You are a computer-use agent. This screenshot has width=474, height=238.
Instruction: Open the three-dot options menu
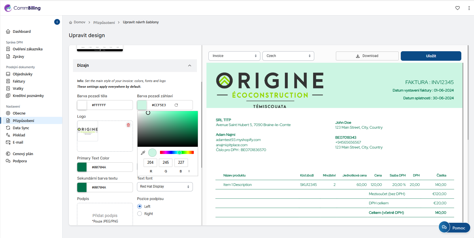[469, 8]
